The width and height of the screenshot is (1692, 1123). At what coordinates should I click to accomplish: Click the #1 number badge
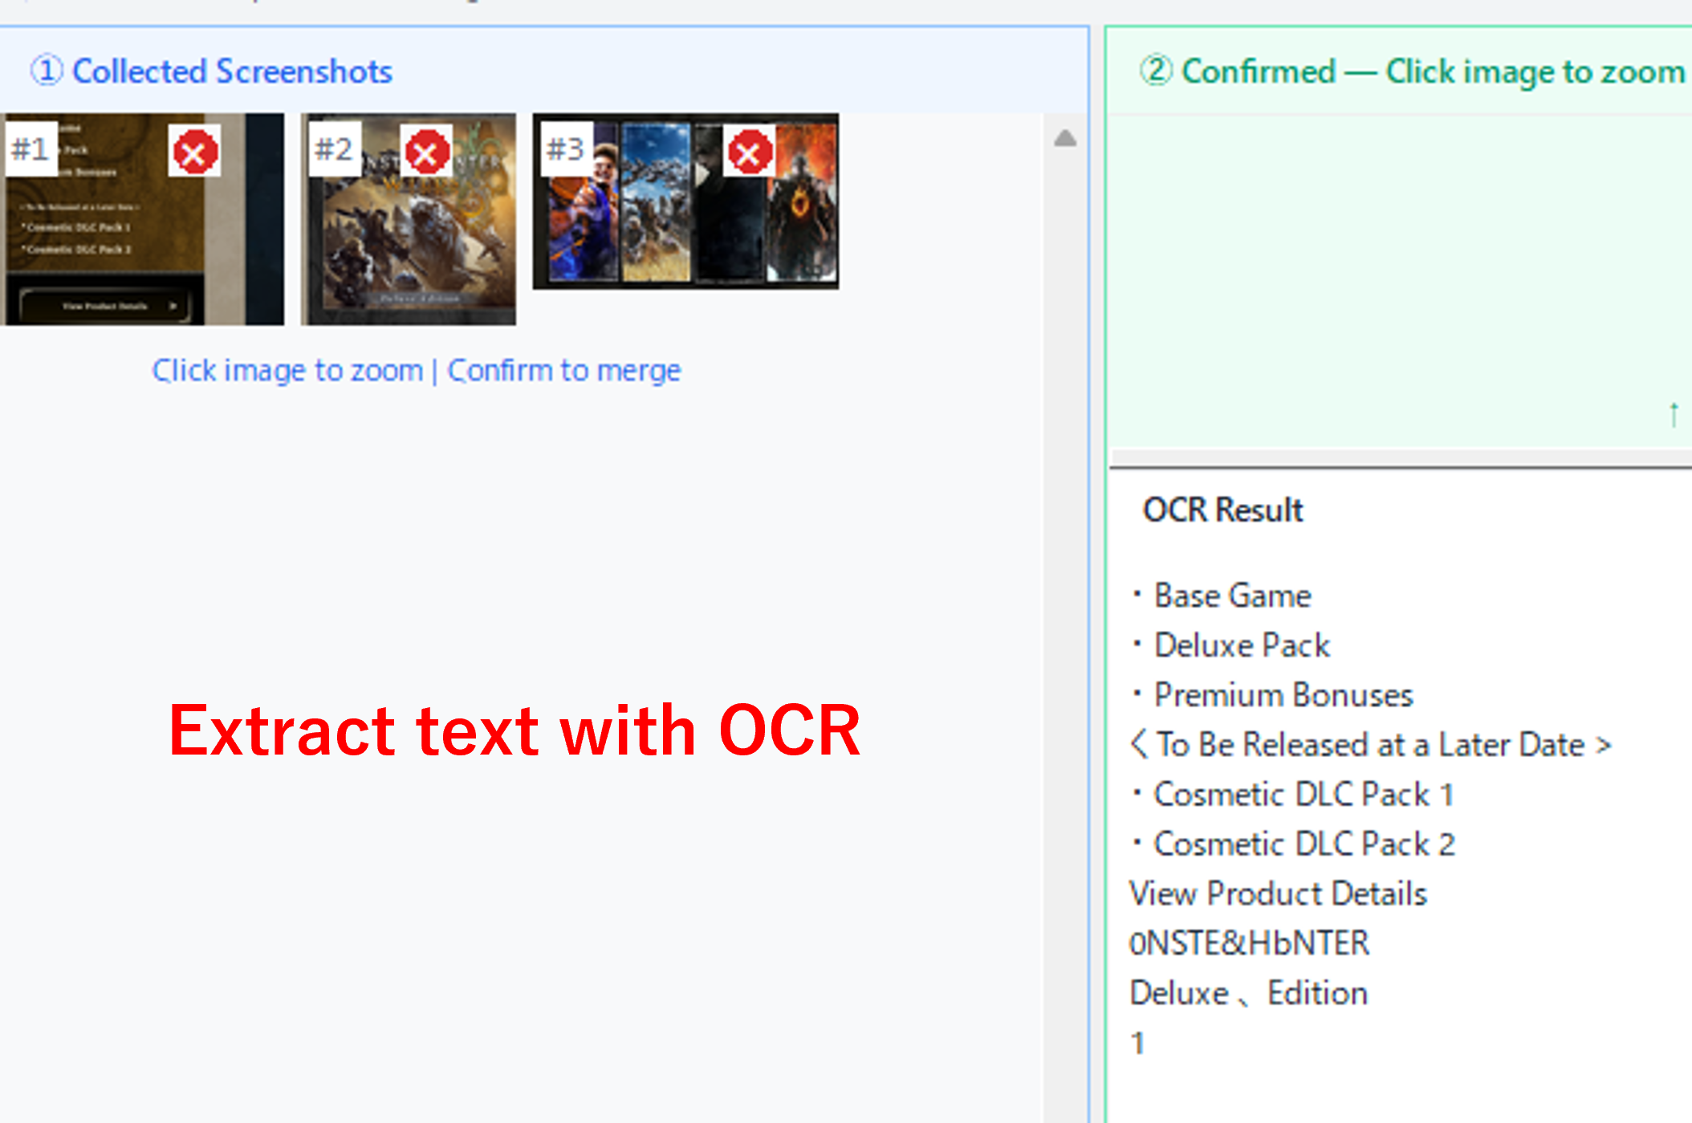pyautogui.click(x=31, y=149)
